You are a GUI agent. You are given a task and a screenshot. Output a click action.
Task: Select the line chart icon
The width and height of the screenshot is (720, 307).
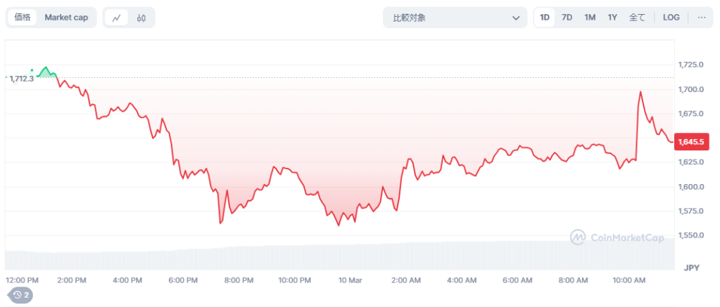116,18
